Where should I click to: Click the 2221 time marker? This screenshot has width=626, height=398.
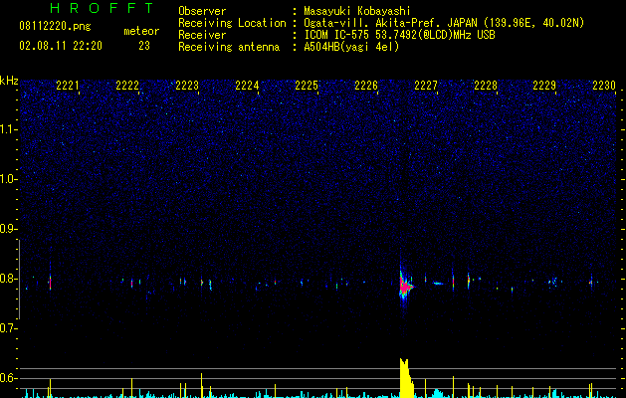(68, 86)
